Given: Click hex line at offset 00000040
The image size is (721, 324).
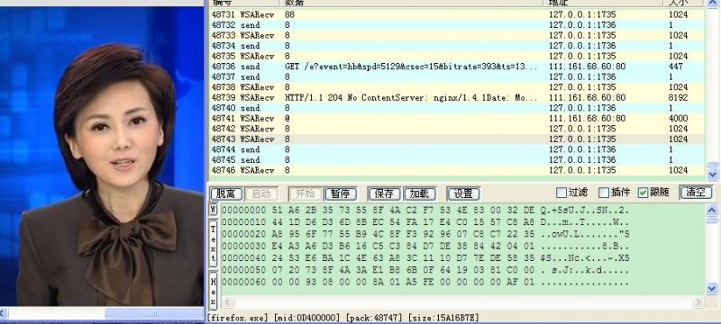Looking at the screenshot, I should pyautogui.click(x=424, y=258).
